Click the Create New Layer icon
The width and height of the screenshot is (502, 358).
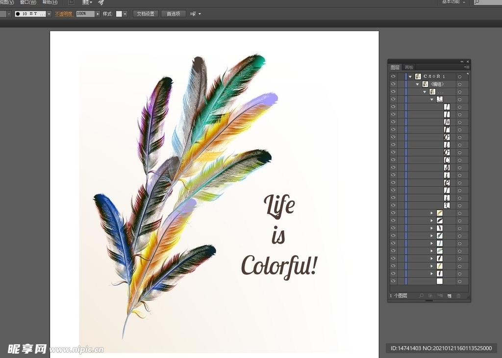(449, 296)
